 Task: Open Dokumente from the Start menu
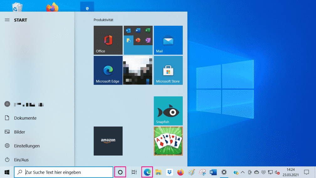pyautogui.click(x=25, y=118)
